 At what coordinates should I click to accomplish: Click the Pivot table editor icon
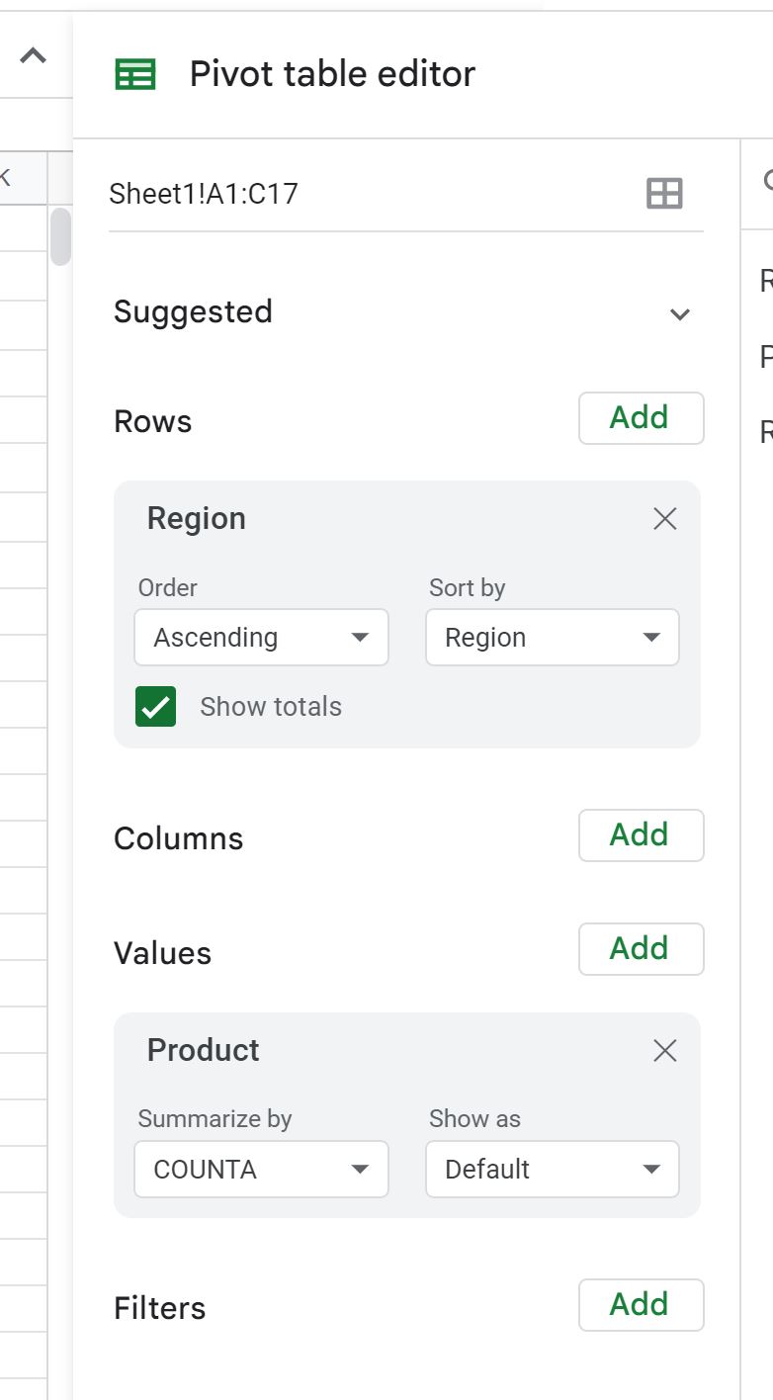(137, 73)
